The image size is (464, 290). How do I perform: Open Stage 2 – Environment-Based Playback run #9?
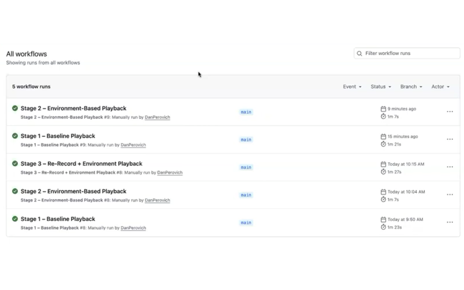(73, 108)
